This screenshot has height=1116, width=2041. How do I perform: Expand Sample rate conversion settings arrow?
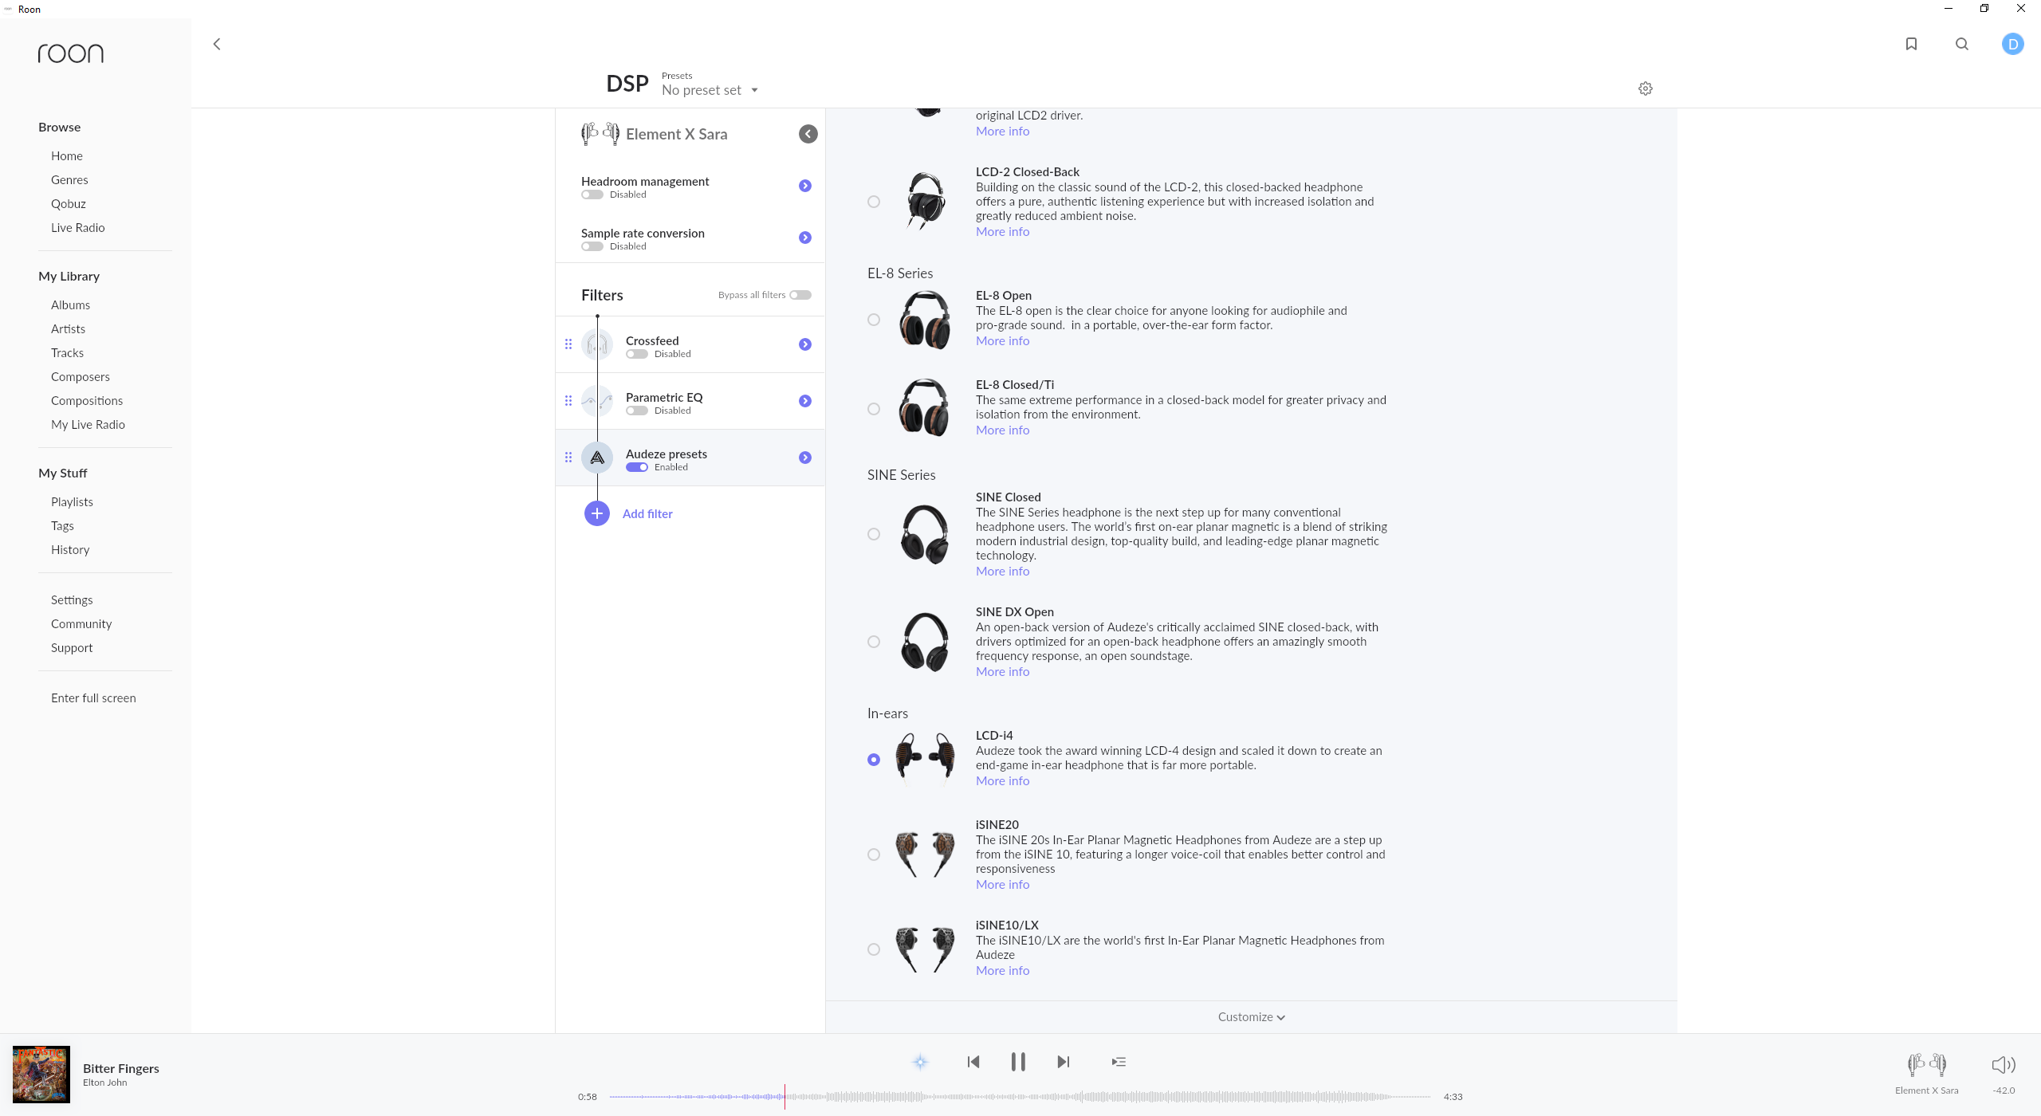click(805, 238)
